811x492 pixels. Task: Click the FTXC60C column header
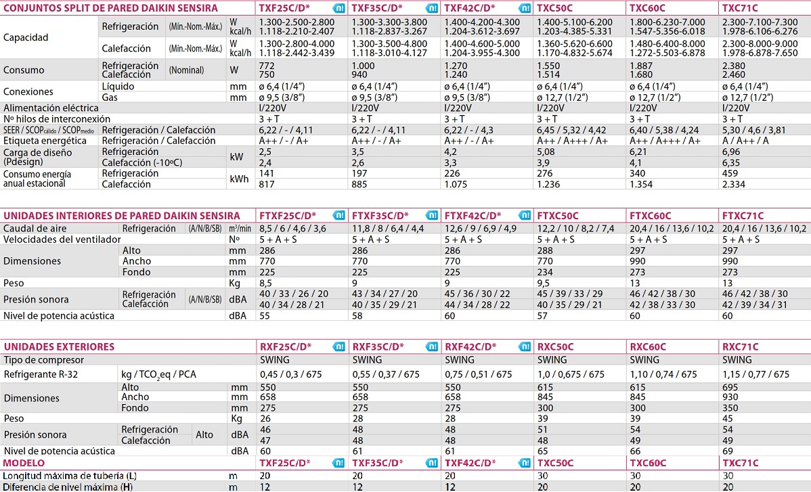point(650,216)
